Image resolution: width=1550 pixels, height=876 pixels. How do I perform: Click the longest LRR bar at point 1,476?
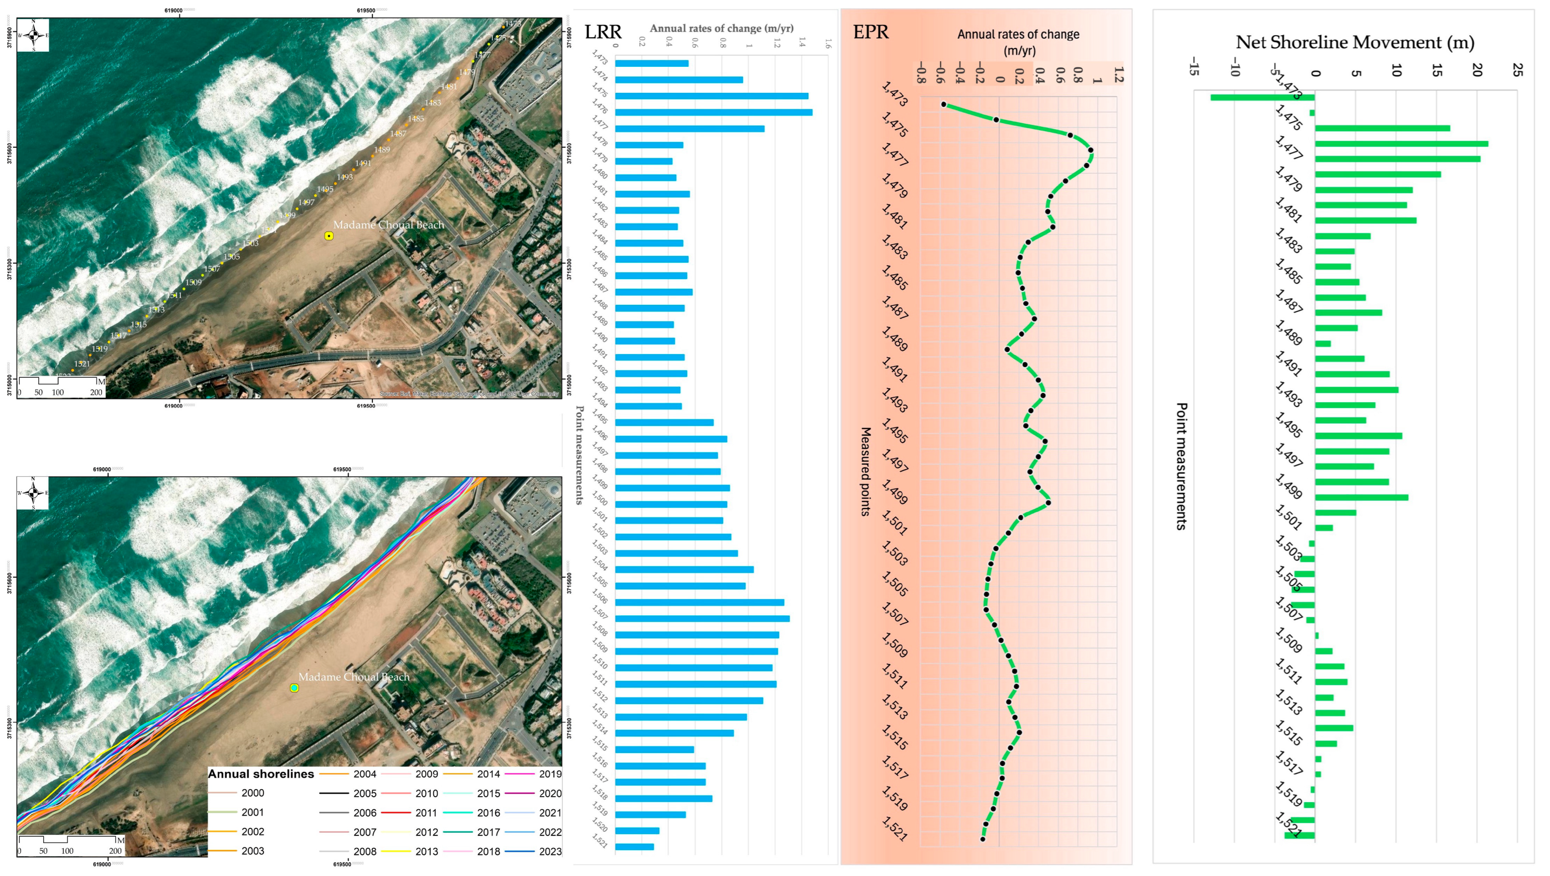(713, 112)
